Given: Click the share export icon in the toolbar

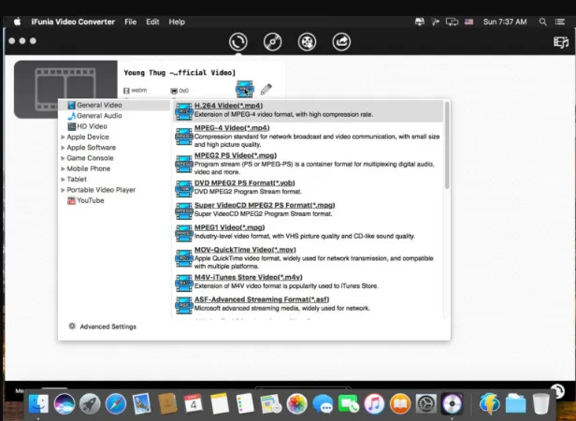Looking at the screenshot, I should [x=341, y=42].
